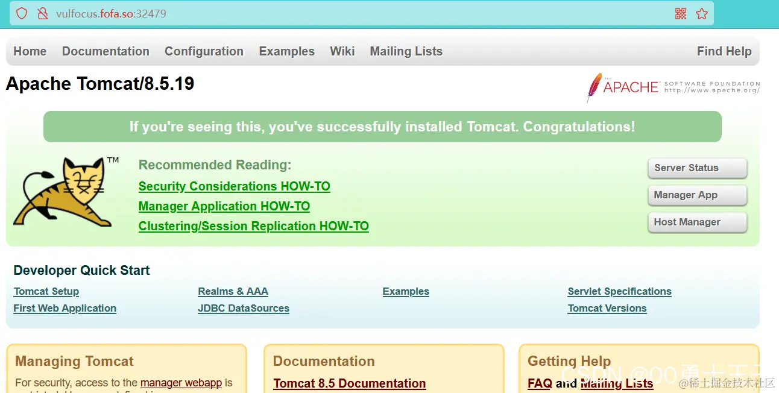The width and height of the screenshot is (779, 393).
Task: Open the Wiki navigation item
Action: [x=342, y=51]
